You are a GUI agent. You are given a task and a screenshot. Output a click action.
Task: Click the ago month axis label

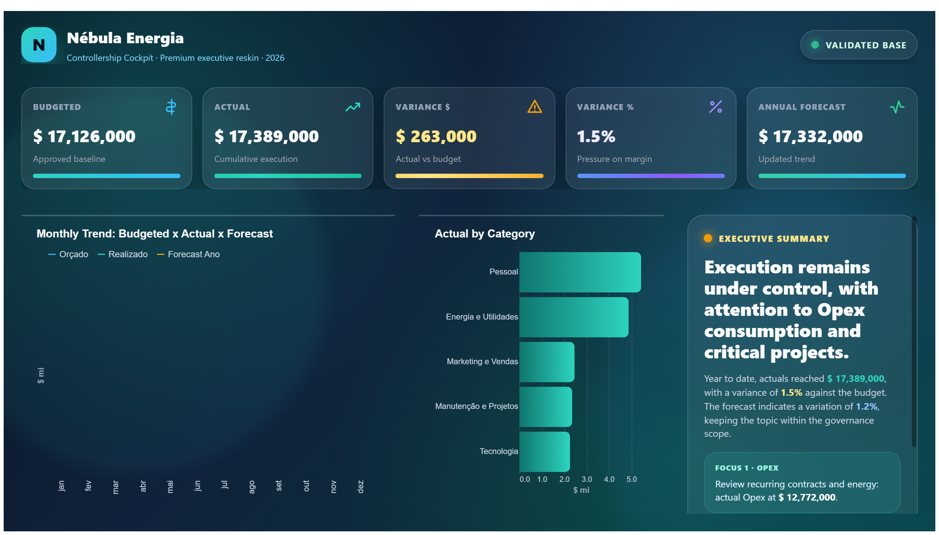point(252,487)
